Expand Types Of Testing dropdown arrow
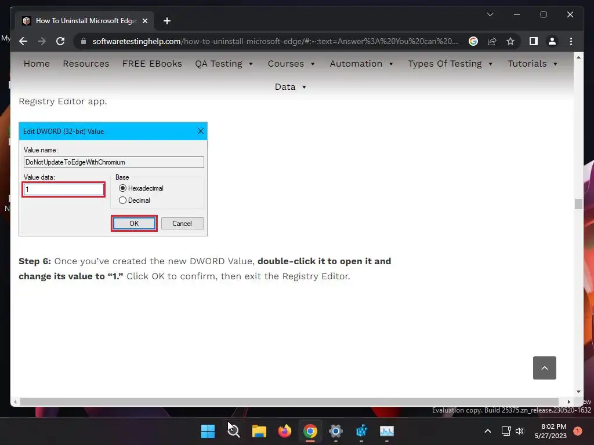The width and height of the screenshot is (594, 445). tap(490, 64)
